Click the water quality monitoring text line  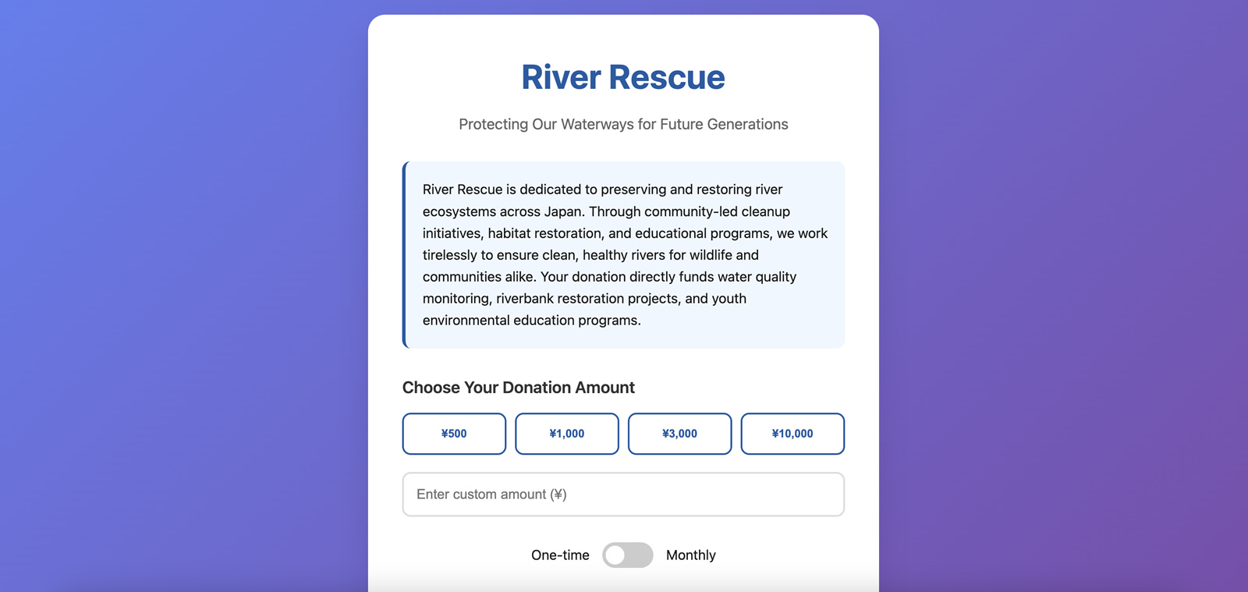[610, 277]
